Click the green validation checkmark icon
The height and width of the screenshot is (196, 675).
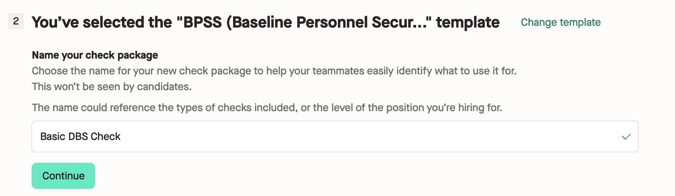626,137
